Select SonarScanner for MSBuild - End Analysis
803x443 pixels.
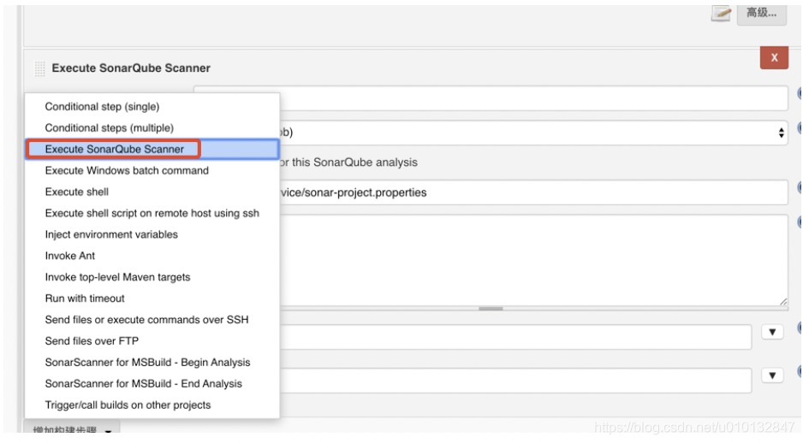tap(152, 384)
